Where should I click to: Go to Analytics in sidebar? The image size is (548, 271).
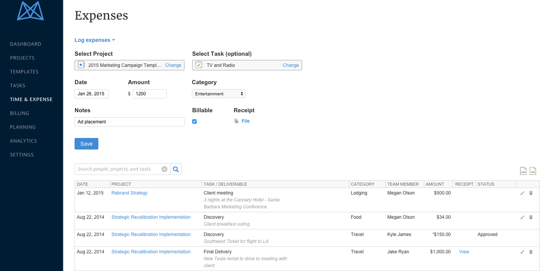[x=23, y=141]
